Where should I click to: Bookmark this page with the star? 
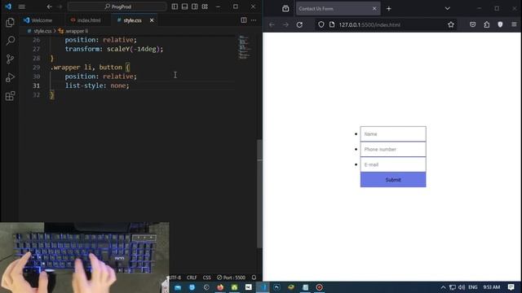tap(451, 24)
